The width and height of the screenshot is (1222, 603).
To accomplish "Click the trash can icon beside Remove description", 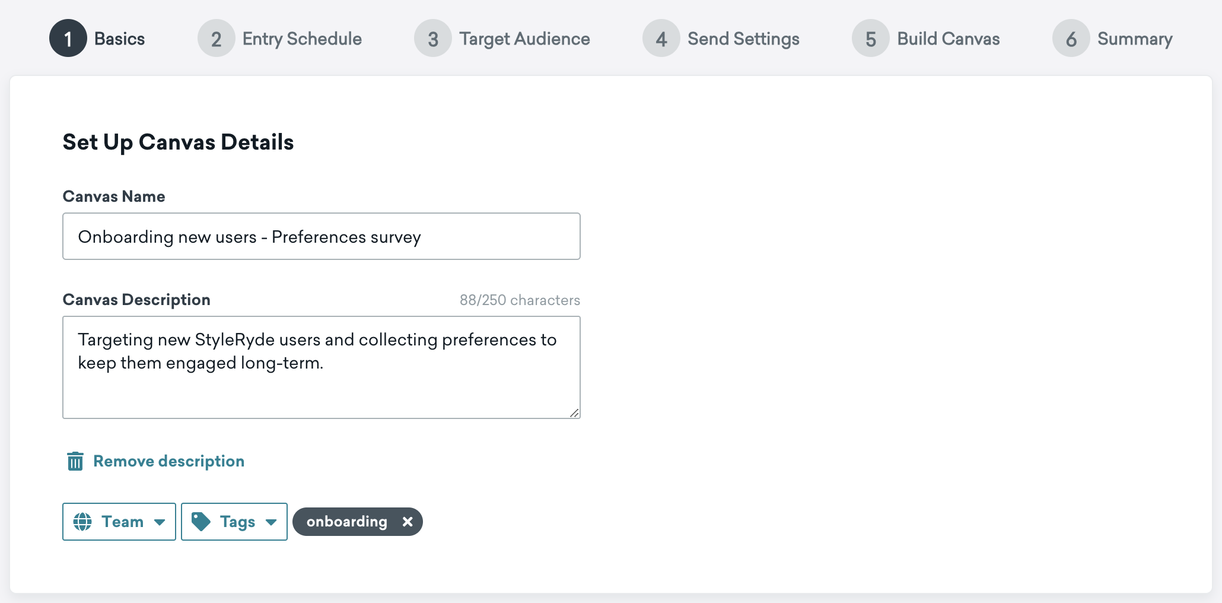I will point(75,461).
